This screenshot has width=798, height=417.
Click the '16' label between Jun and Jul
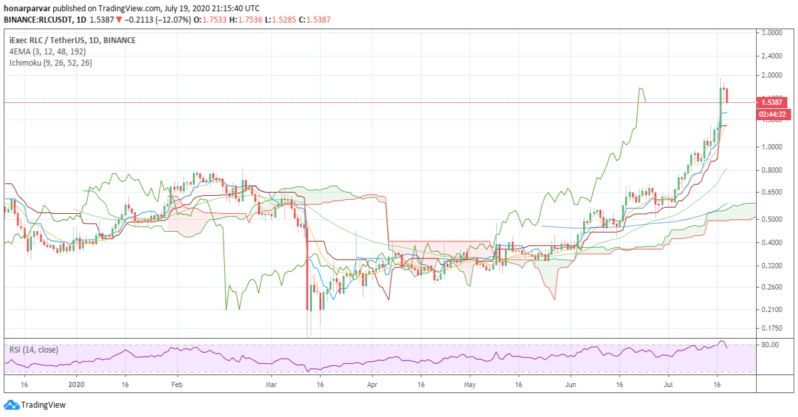pos(620,384)
